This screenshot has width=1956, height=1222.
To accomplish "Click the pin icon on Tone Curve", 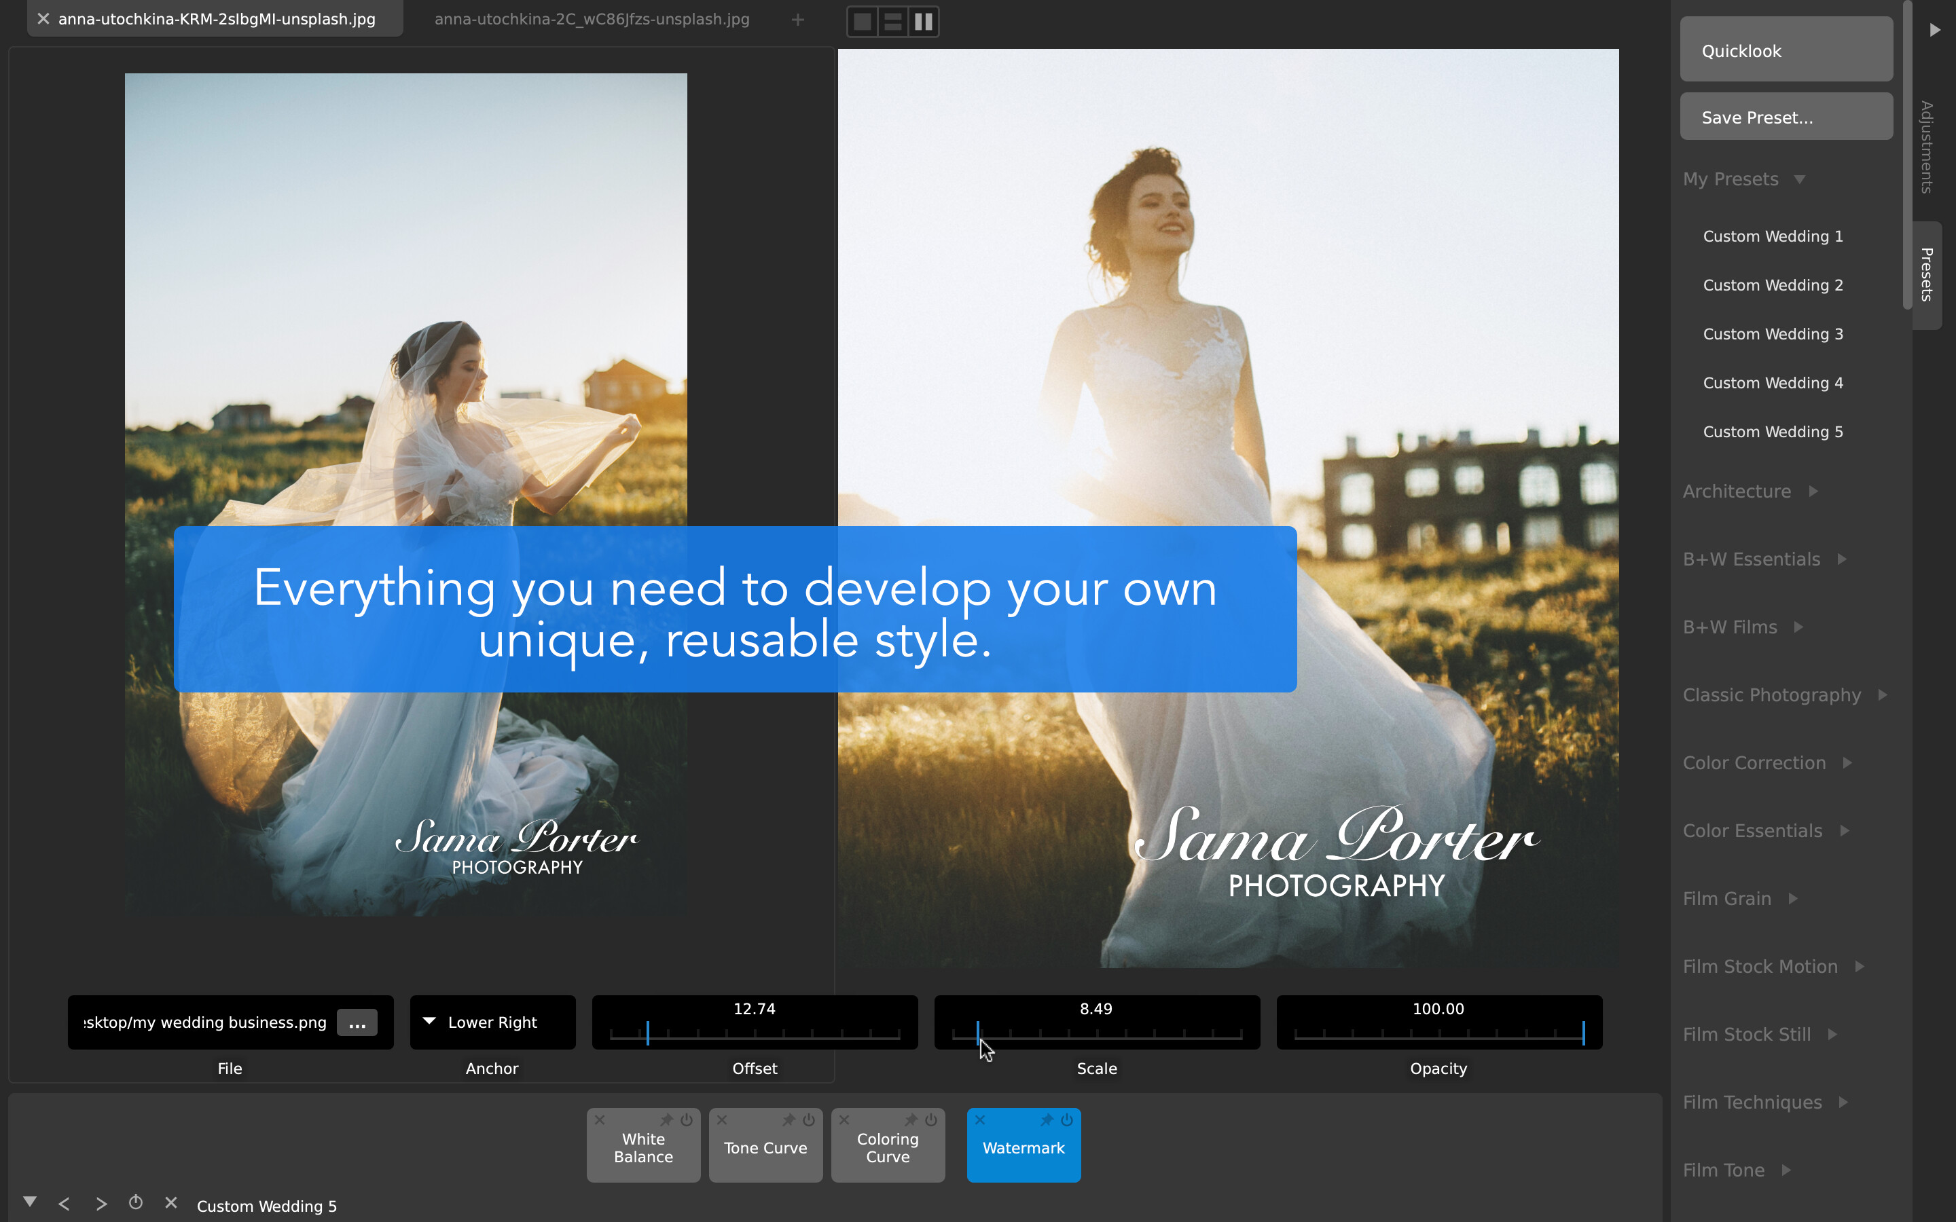I will pyautogui.click(x=790, y=1120).
